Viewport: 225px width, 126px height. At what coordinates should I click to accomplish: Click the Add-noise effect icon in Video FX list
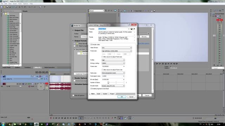pyautogui.click(x=8, y=15)
